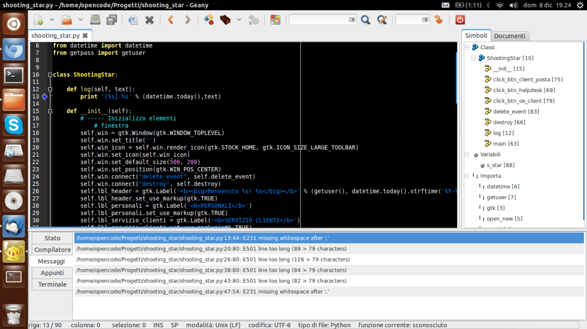Viewport: 587px width, 329px height.
Task: Open Dash home with Ubuntu logo
Action: coord(14,24)
